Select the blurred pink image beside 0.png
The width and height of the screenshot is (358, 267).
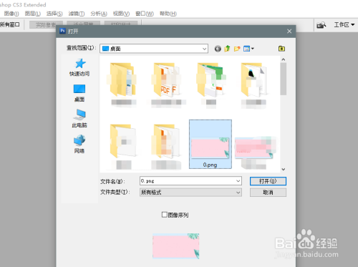(x=254, y=148)
